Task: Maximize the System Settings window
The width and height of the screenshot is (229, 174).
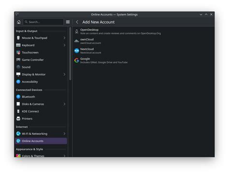Action: [x=206, y=14]
